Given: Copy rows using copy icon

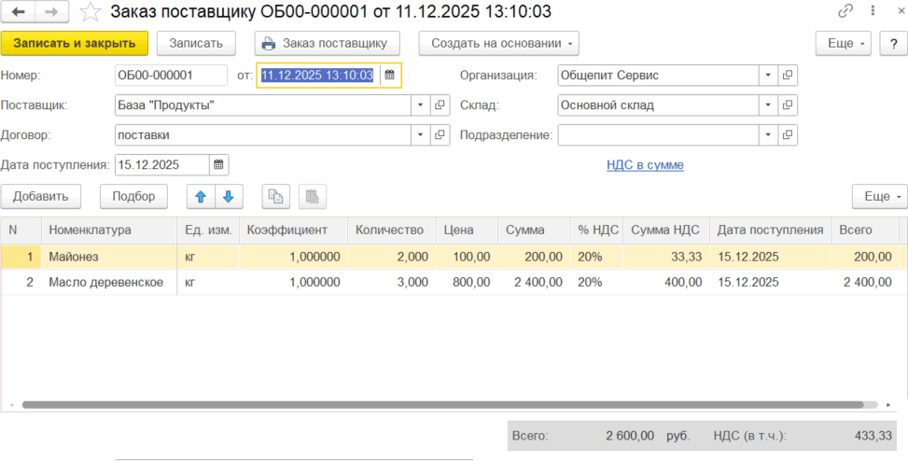Looking at the screenshot, I should (275, 196).
